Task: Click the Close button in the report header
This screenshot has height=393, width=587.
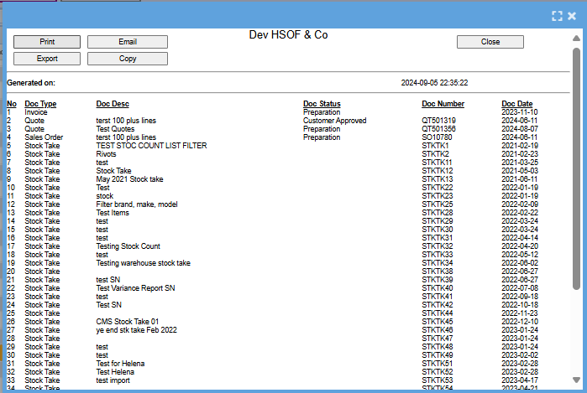Action: click(490, 42)
